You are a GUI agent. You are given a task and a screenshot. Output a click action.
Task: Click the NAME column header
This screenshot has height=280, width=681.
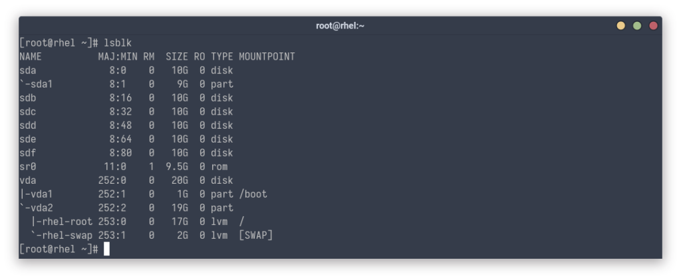(x=31, y=57)
